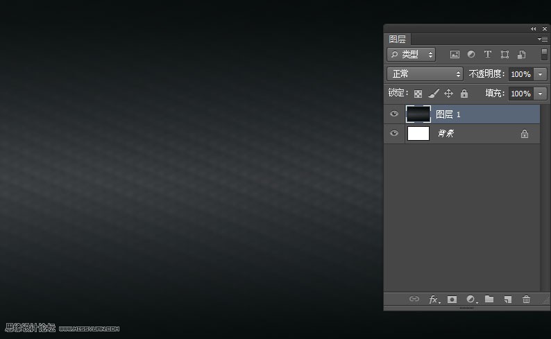Click the 填充 fill percentage field
This screenshot has height=339, width=551.
[x=520, y=94]
